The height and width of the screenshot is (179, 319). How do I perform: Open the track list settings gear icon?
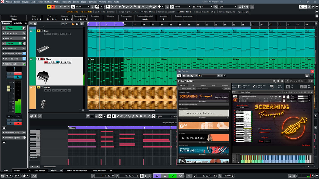[x=83, y=110]
